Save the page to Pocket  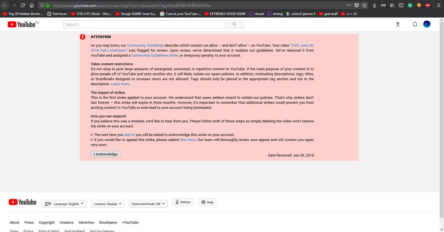click(357, 6)
